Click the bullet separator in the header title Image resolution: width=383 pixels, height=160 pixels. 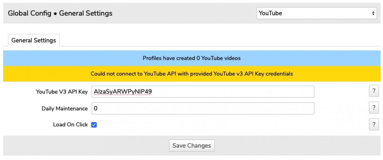(55, 13)
